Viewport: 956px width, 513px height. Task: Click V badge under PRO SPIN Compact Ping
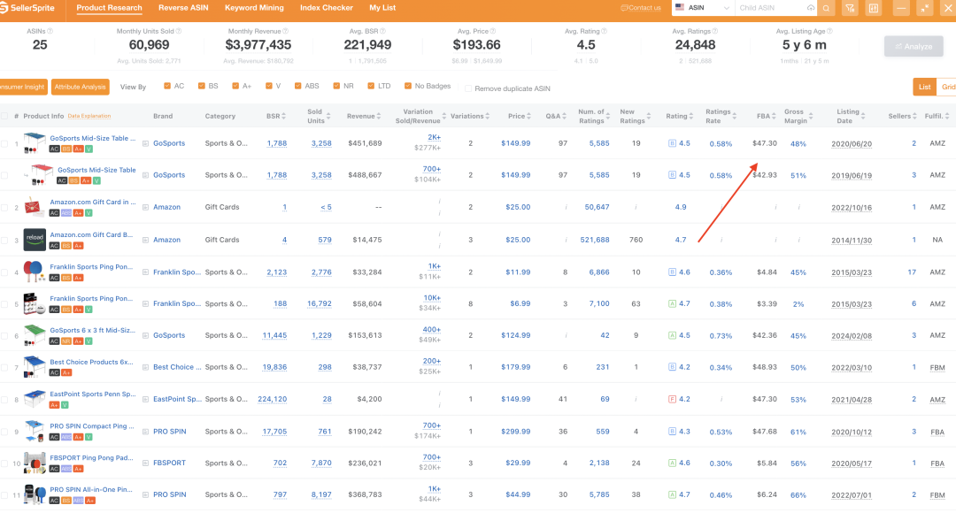89,438
